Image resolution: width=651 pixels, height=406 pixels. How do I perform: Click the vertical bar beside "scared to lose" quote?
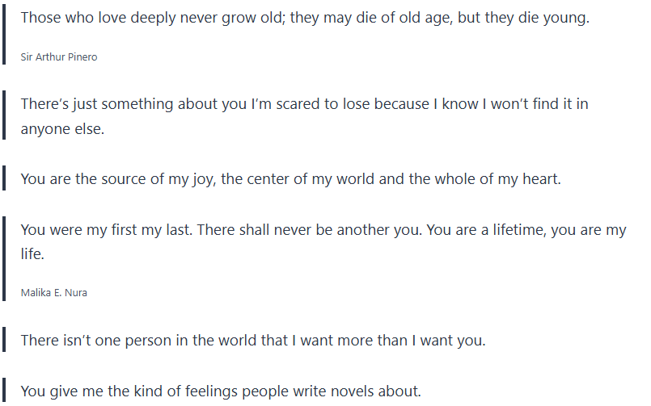4,116
